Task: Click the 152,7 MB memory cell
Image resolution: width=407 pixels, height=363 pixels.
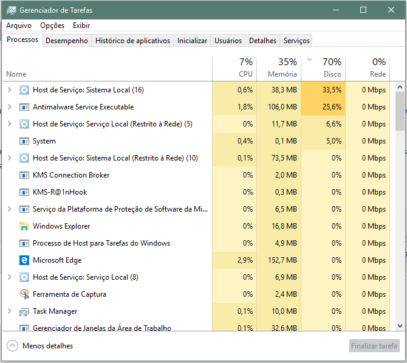Action: (279, 260)
